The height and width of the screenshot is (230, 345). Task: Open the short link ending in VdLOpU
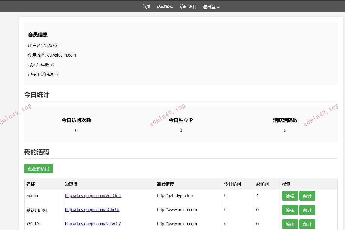(x=93, y=196)
